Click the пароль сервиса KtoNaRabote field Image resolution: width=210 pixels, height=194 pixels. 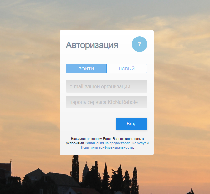click(107, 102)
